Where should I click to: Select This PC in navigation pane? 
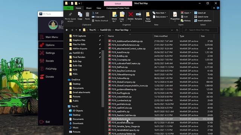click(x=75, y=106)
